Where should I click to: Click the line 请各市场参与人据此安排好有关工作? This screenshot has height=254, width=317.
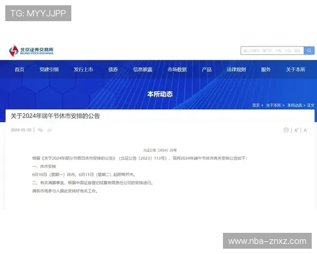65,191
